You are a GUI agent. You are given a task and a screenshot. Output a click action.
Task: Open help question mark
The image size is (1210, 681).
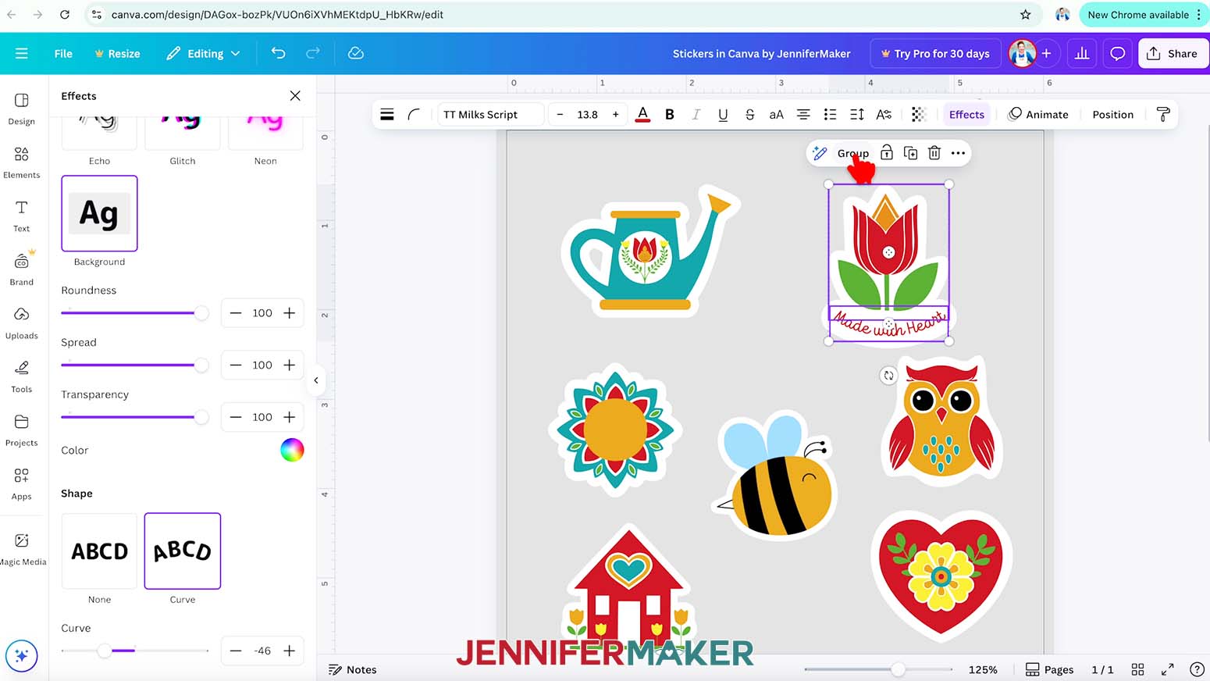click(1197, 669)
